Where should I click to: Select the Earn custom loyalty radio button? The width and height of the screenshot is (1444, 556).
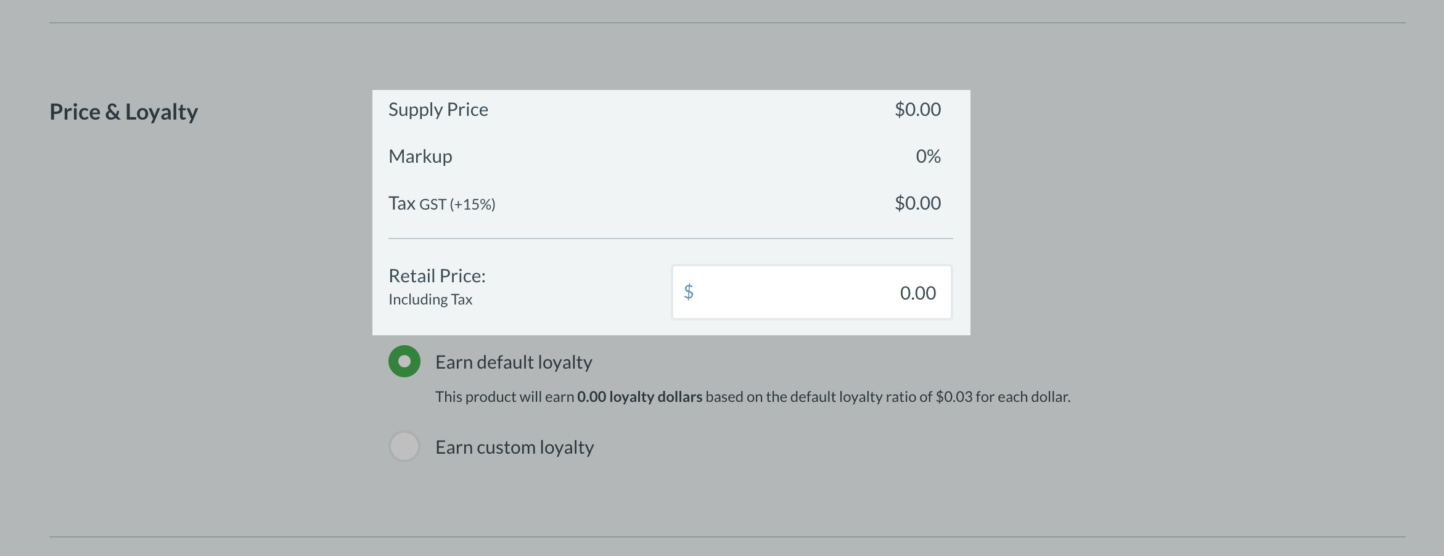404,446
